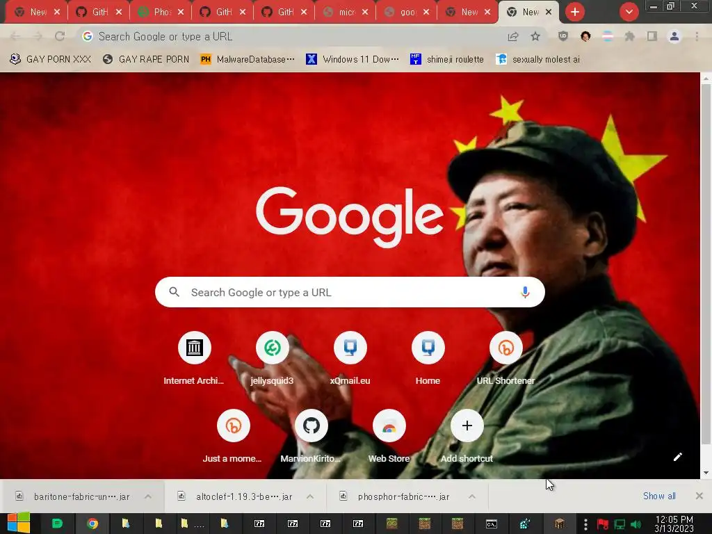Click the network monitor tray icon
This screenshot has height=534, width=712.
[x=620, y=524]
